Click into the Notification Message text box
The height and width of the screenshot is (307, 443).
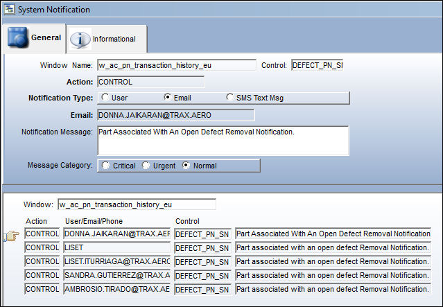coord(223,141)
